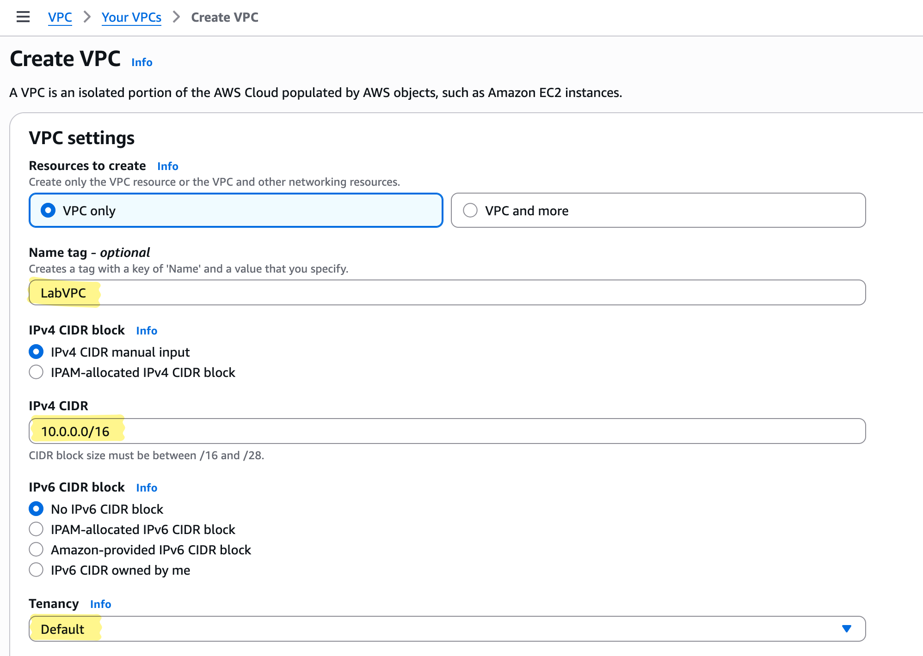Select No IPv6 CIDR block

click(x=37, y=509)
